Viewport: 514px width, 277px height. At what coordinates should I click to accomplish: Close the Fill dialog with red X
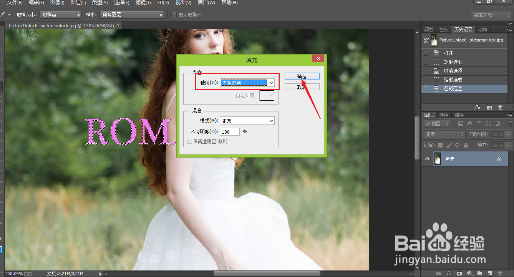318,59
